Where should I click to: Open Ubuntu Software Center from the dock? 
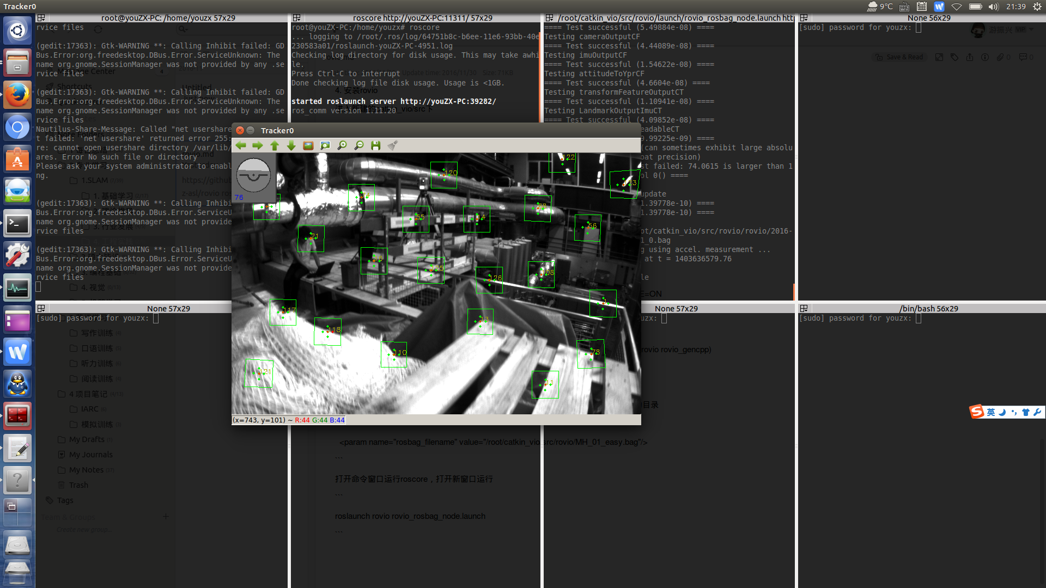17,160
